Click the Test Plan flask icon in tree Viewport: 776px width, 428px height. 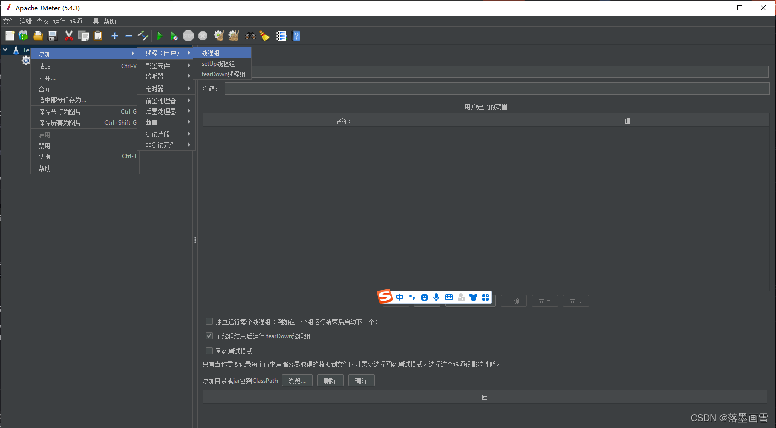click(16, 50)
